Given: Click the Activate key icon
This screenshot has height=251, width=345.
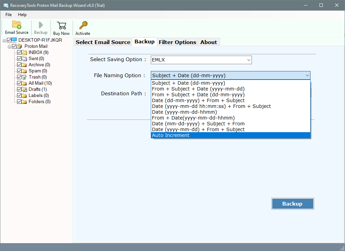Looking at the screenshot, I should click(x=83, y=25).
